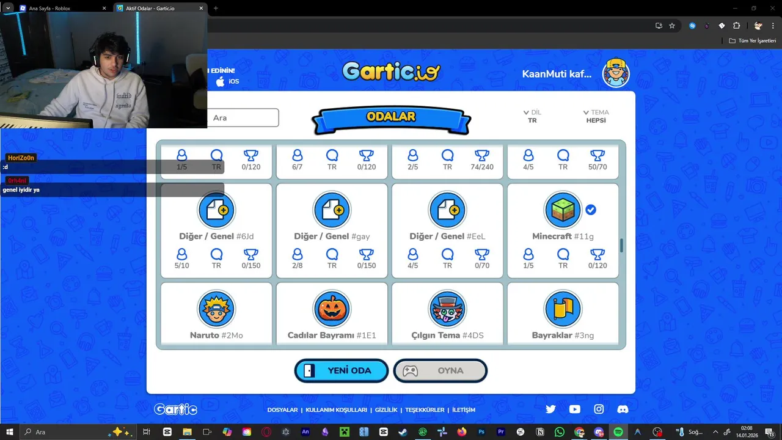Bookmark this page with the star icon
The image size is (782, 440).
click(x=672, y=26)
